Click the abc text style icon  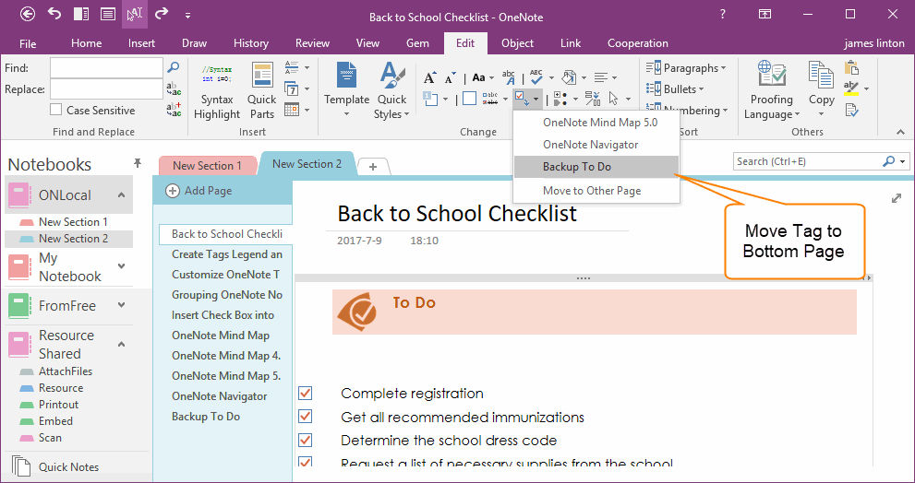[509, 77]
